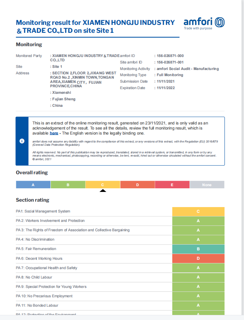Select the D segment in overall rating bar

pos(138,185)
